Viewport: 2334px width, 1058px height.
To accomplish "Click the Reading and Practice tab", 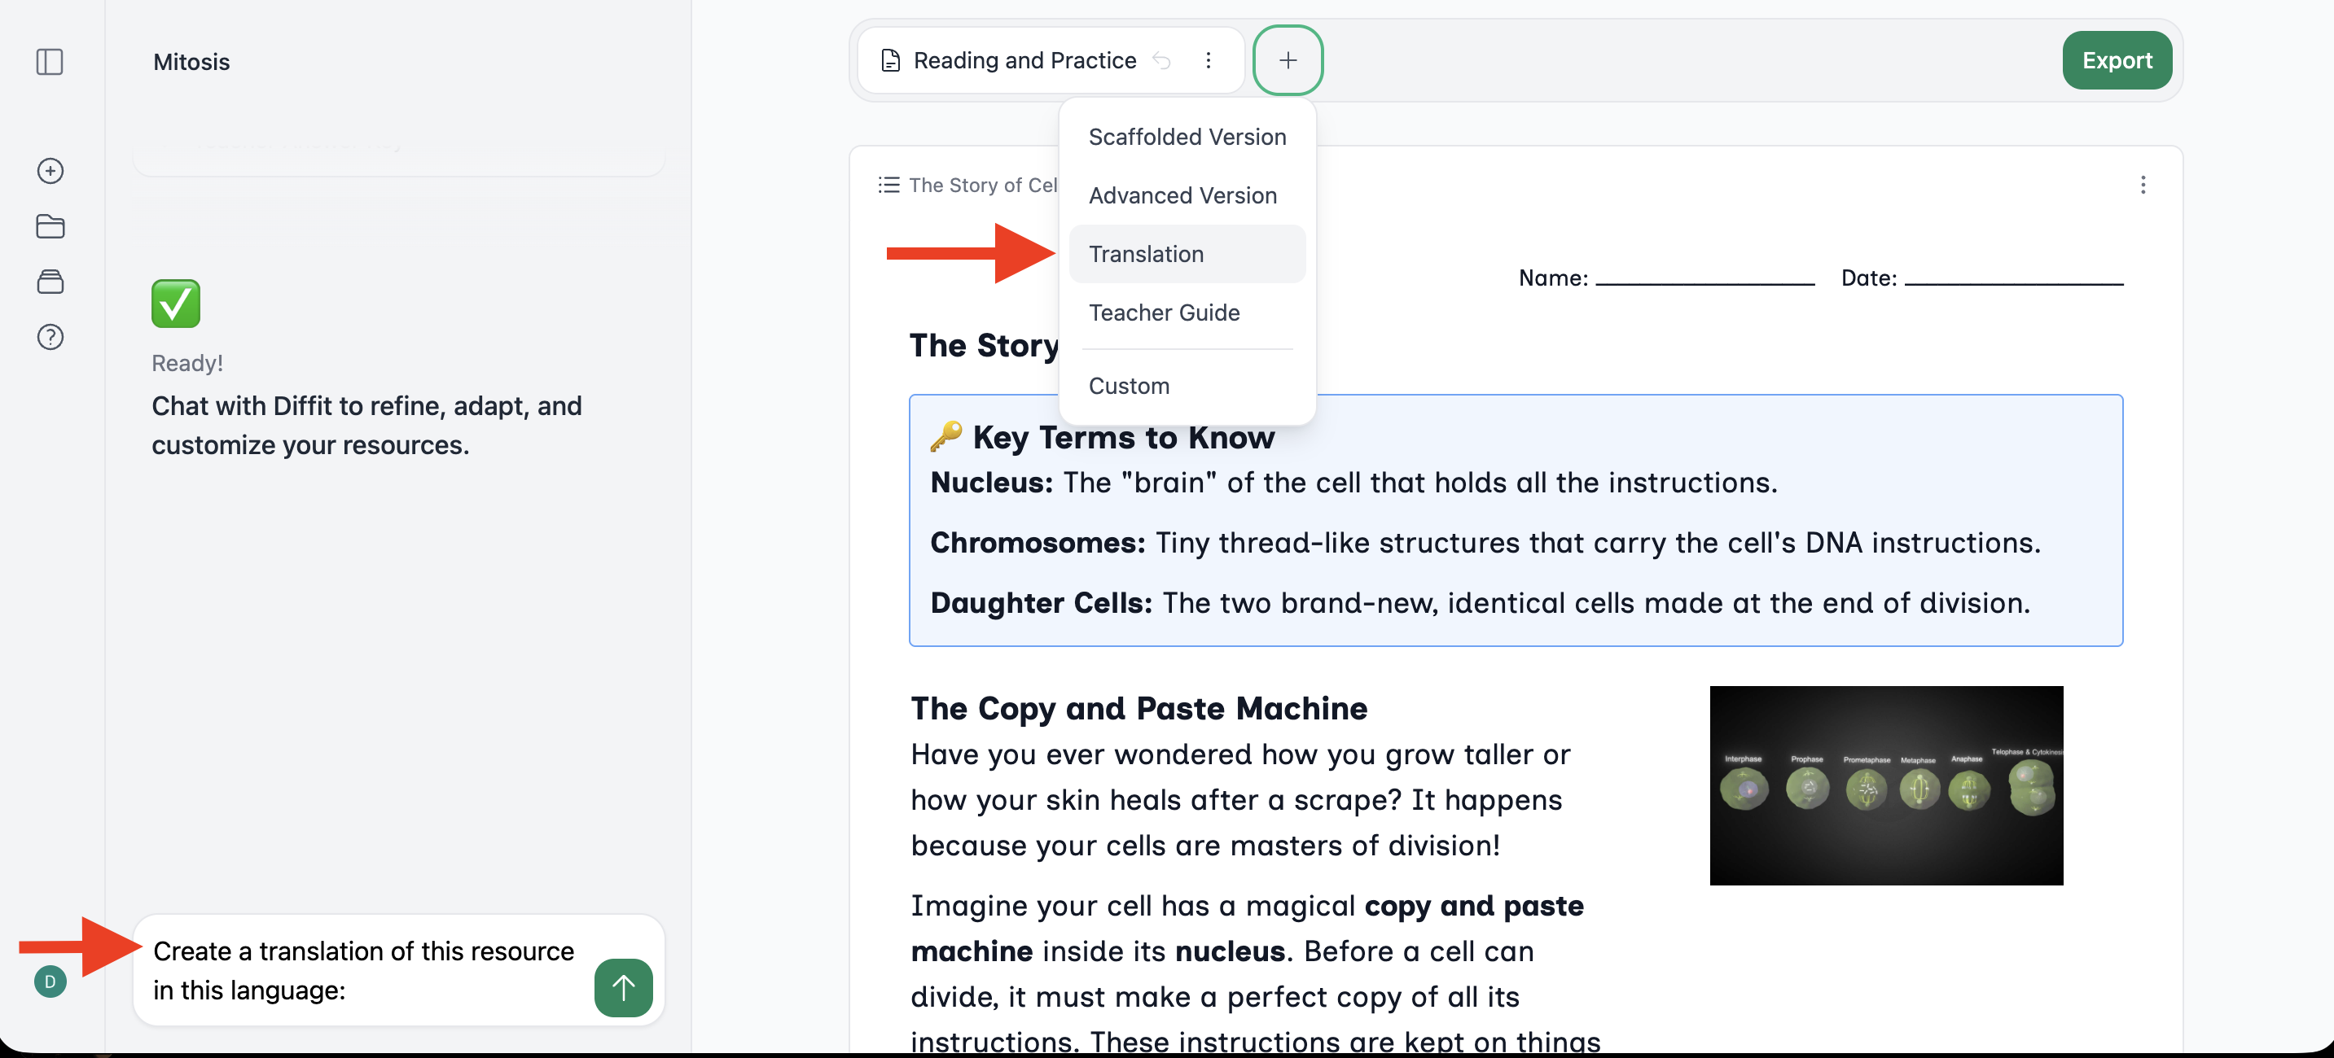I will [x=1024, y=61].
